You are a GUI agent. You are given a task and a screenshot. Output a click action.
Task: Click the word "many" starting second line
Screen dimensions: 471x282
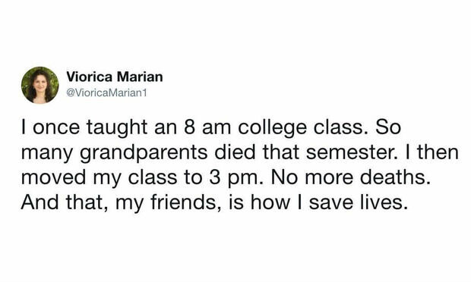pyautogui.click(x=47, y=154)
